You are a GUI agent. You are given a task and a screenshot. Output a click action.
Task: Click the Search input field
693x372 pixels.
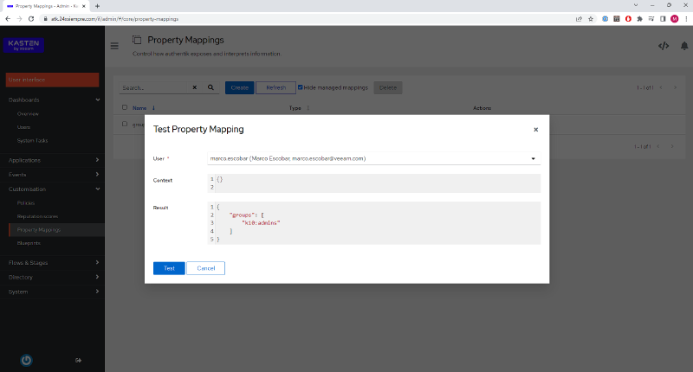[153, 88]
